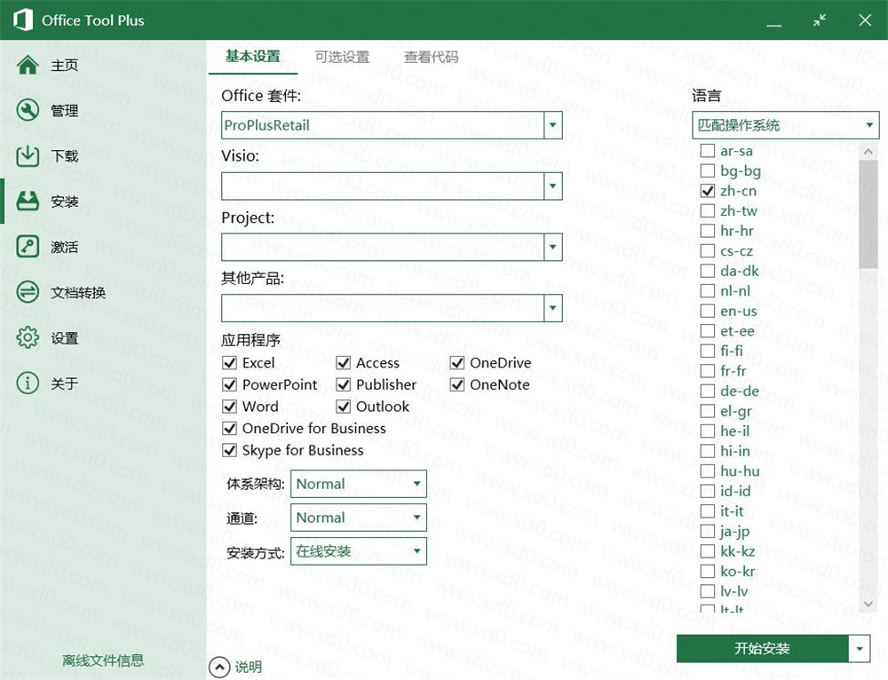Open the 体系架构 Normal dropdown
Image resolution: width=888 pixels, height=680 pixels.
click(x=359, y=484)
